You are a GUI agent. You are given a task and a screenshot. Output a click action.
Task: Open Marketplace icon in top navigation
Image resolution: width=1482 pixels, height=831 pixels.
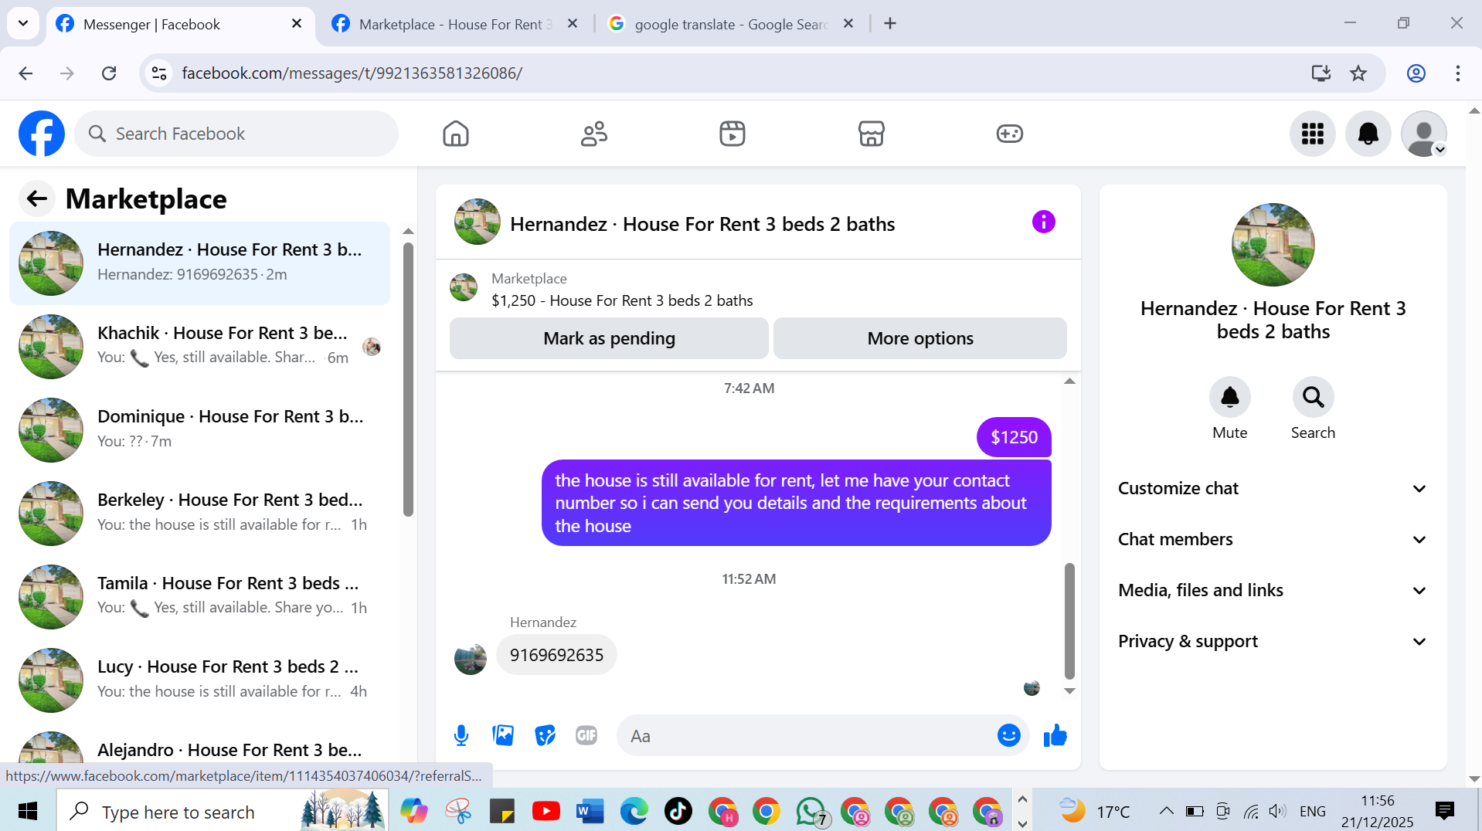(x=871, y=134)
